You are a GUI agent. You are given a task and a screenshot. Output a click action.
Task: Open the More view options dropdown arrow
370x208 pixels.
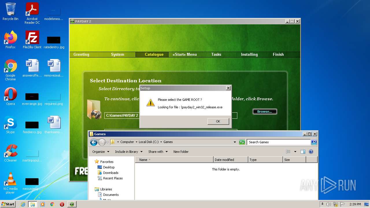[295, 152]
